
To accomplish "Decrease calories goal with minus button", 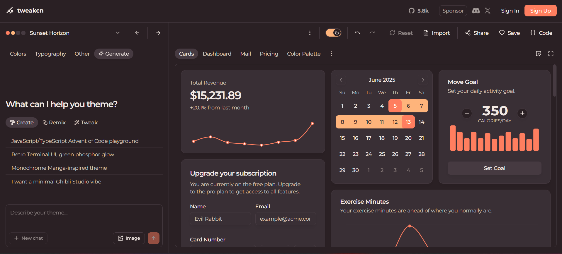I will tap(467, 113).
